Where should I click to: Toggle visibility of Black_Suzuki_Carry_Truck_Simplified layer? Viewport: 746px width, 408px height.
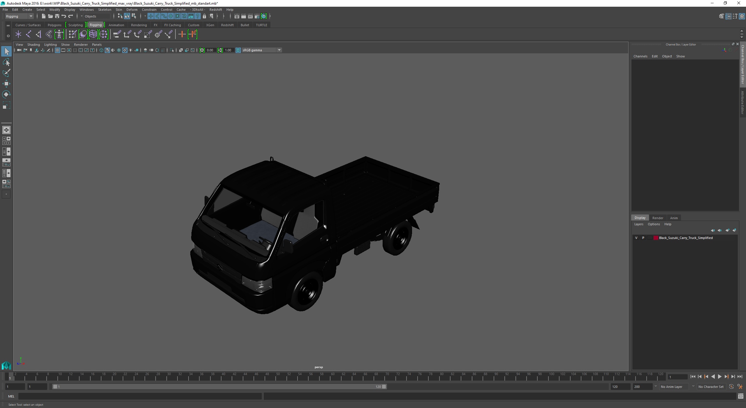pos(636,238)
